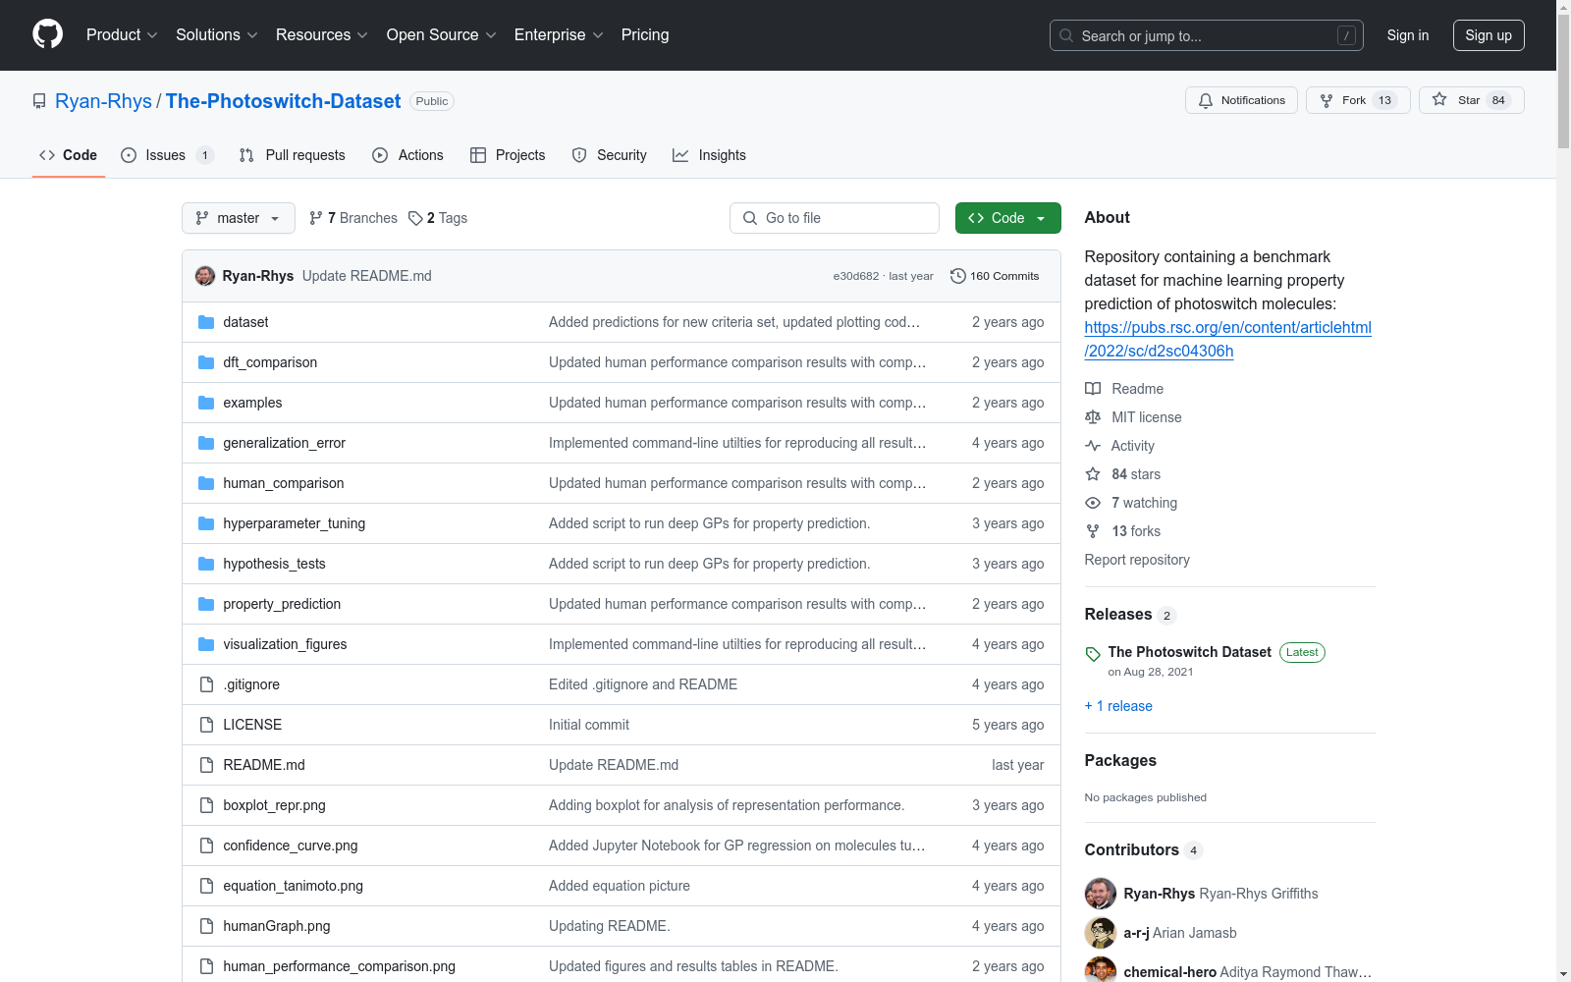Open the pubs.rsc.org article link
The width and height of the screenshot is (1571, 982).
click(1227, 339)
